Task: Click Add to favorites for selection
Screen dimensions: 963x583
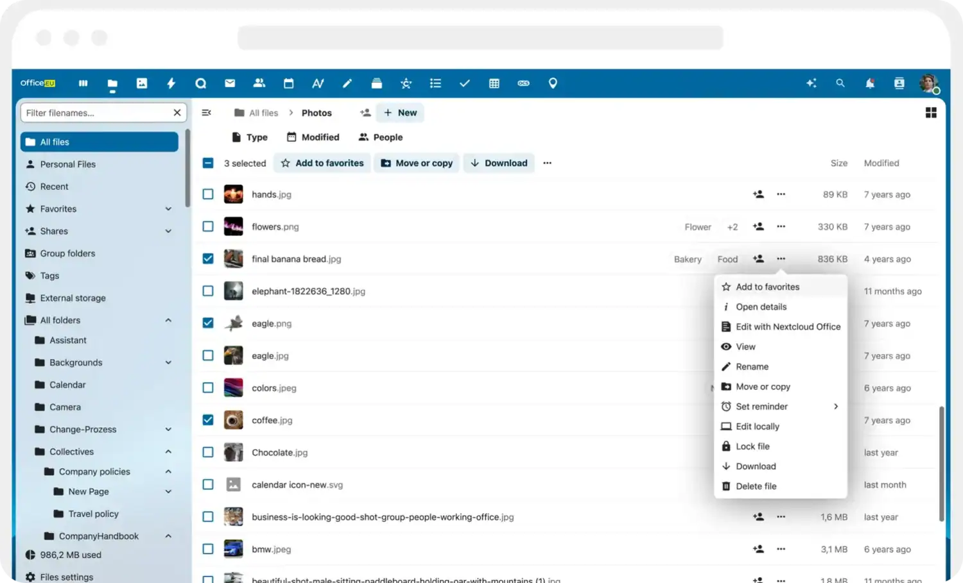Action: (322, 163)
